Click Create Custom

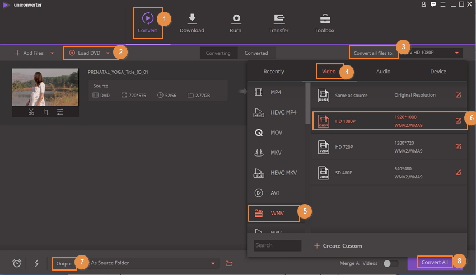tap(338, 245)
